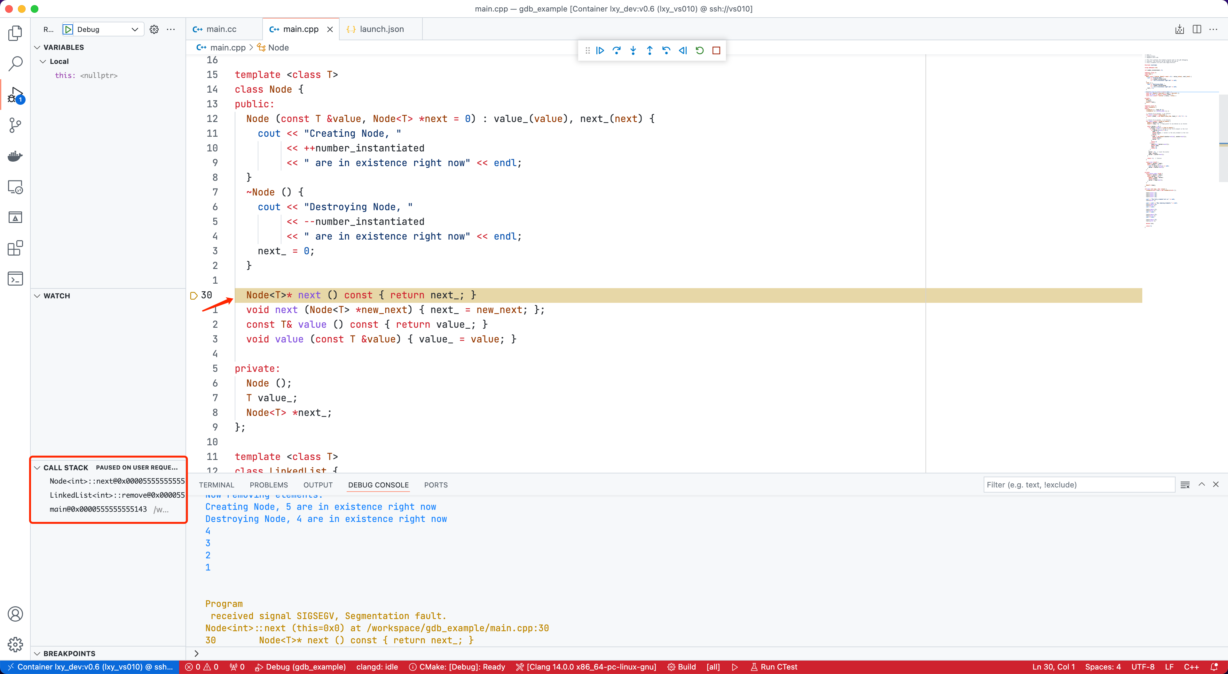Toggle the split editor layout button

(1197, 29)
